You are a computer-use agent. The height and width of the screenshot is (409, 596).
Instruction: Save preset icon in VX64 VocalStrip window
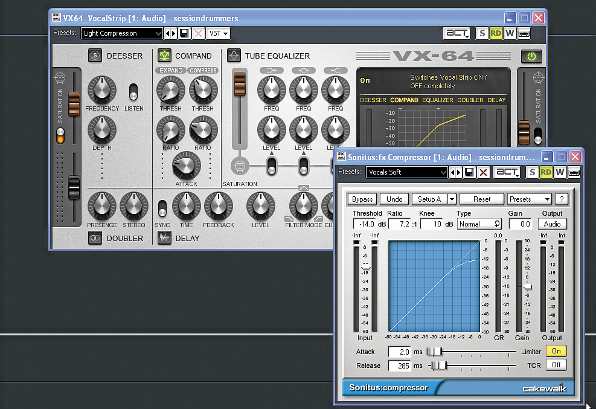pos(184,33)
